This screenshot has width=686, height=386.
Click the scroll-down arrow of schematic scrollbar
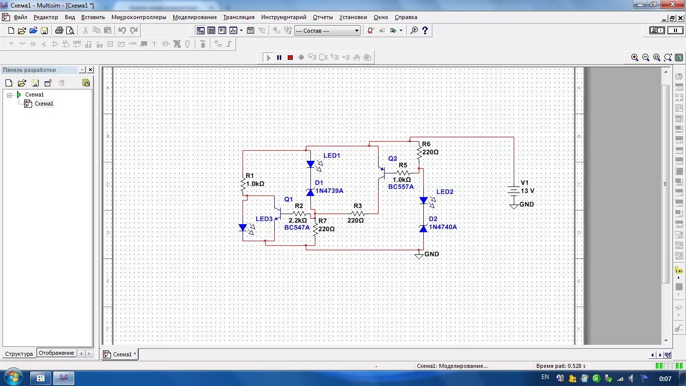(666, 341)
